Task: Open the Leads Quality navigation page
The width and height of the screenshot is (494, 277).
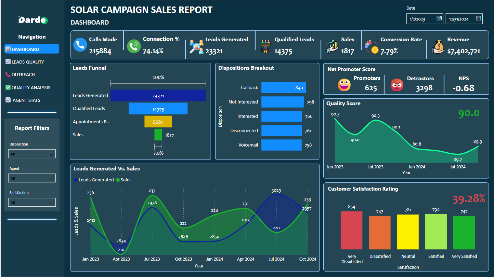Action: point(28,62)
